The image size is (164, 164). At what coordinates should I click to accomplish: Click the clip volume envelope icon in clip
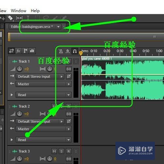coord(86,66)
